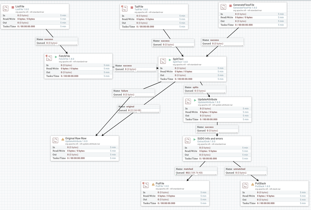The image size is (311, 210).
Task: Click the In row of Original Raw Row
Action: [85, 147]
